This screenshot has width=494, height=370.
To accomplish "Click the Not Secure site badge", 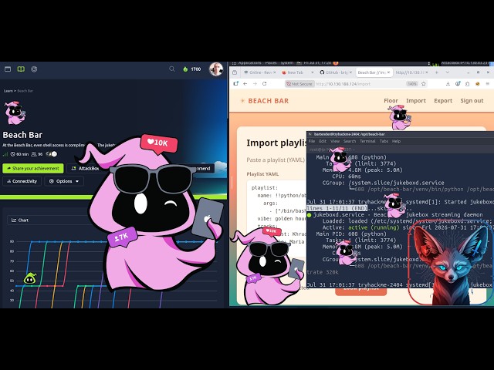I will (x=299, y=84).
